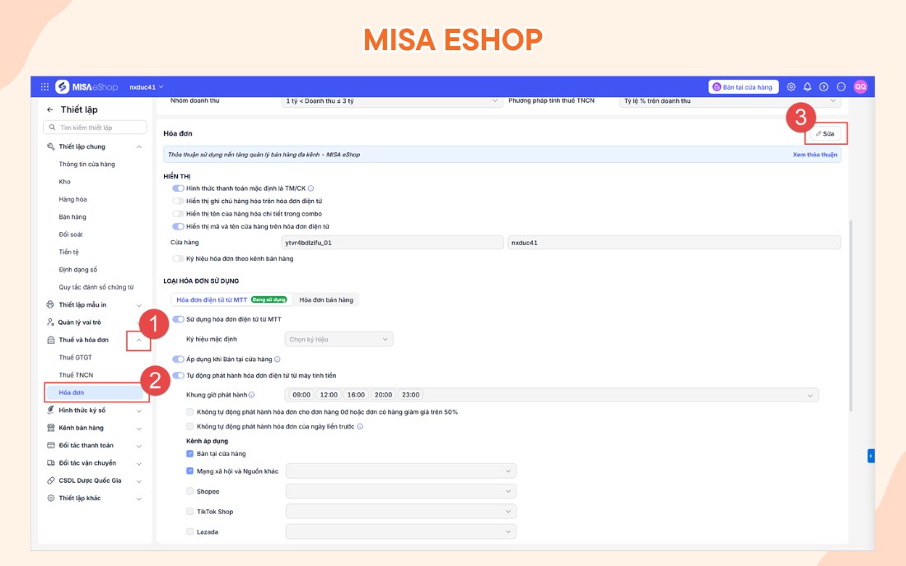906x566 pixels.
Task: Uncheck Mạng xã hội và Nguồn khác
Action: (x=189, y=471)
